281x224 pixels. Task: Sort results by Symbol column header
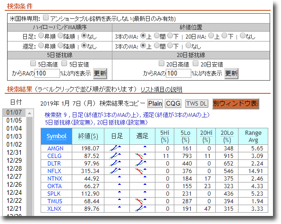click(57, 136)
